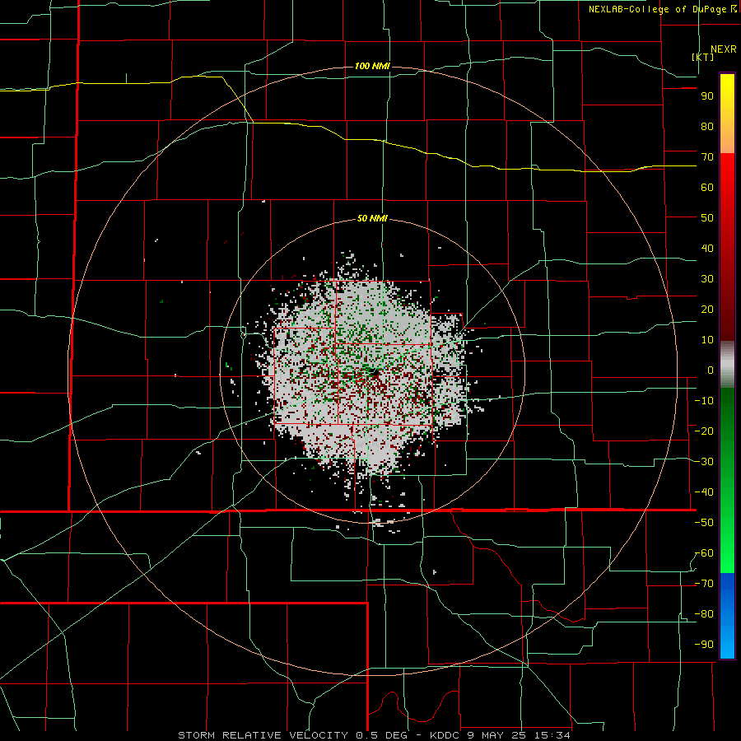The width and height of the screenshot is (741, 741).
Task: Click the -30 value on velocity scale
Action: [704, 462]
